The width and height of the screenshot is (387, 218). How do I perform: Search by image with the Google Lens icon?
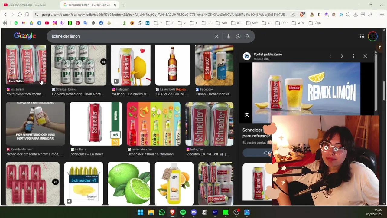(238, 36)
